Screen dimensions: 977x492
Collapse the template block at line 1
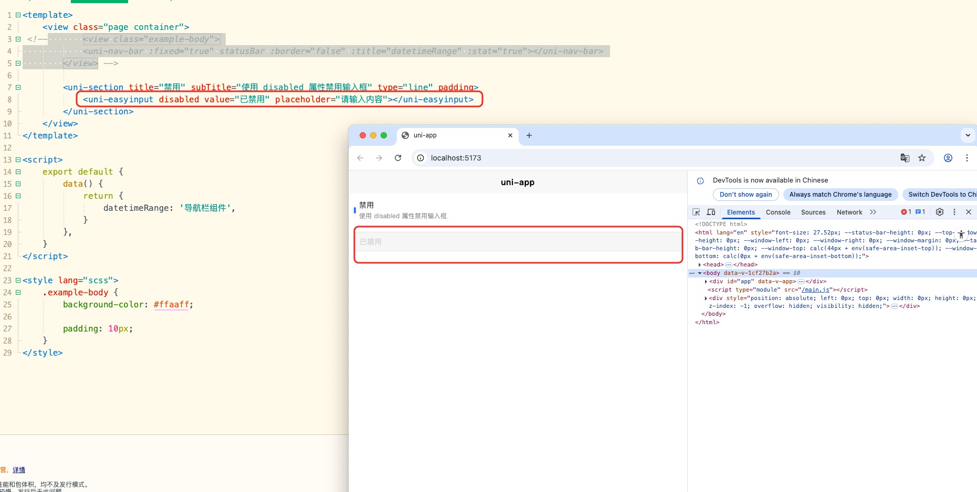click(x=18, y=15)
